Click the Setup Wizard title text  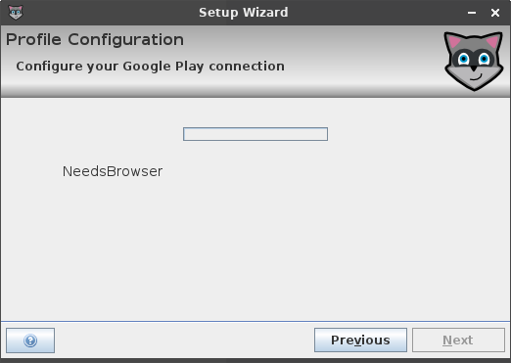click(x=244, y=13)
